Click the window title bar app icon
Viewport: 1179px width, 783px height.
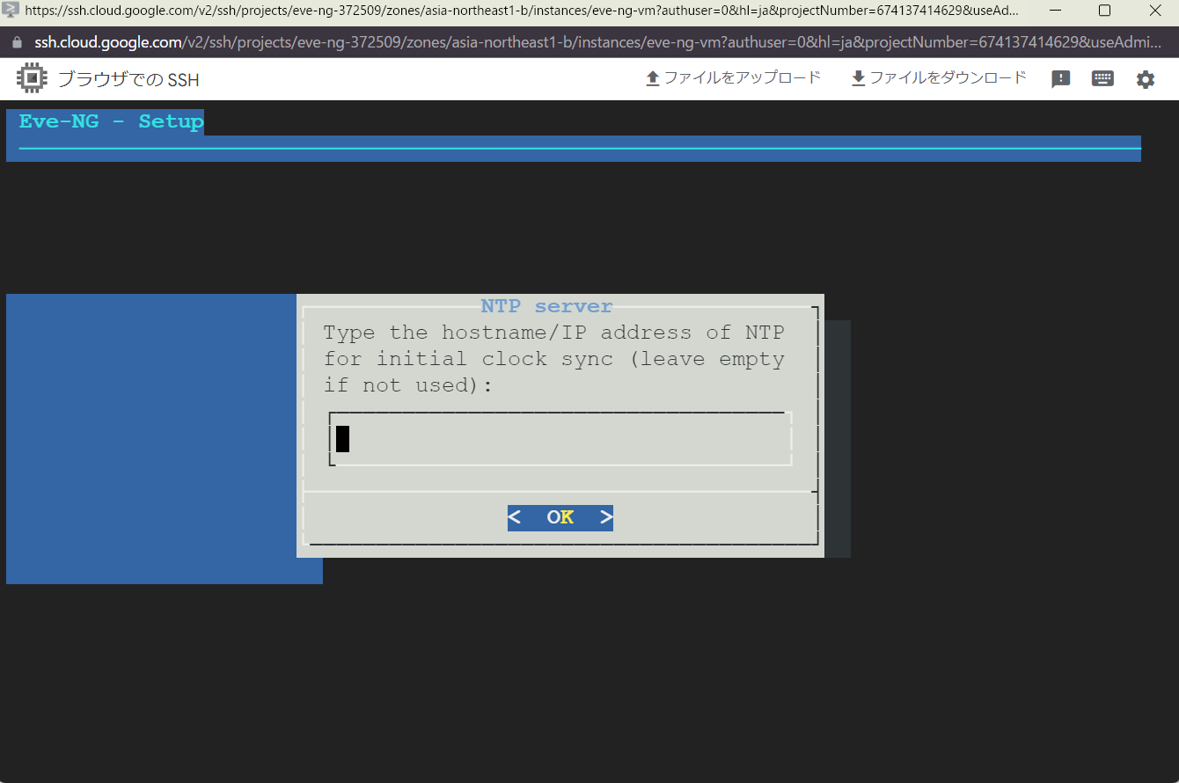tap(11, 11)
